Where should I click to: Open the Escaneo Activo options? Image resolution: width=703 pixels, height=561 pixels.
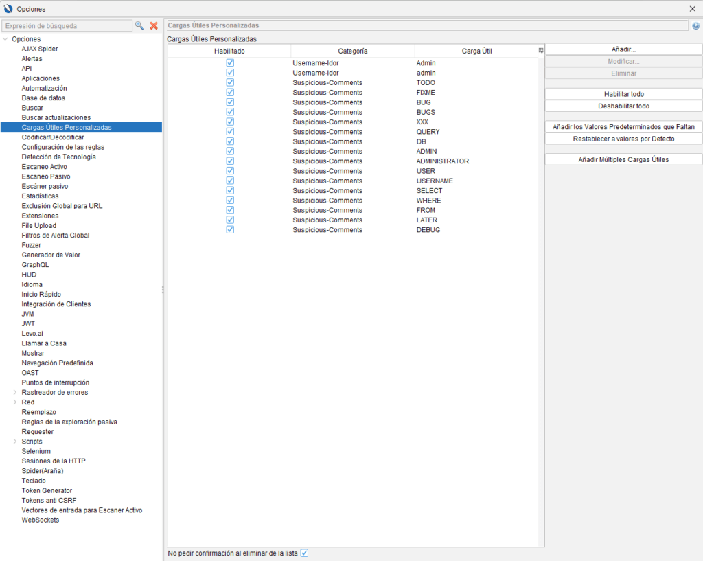tap(44, 167)
